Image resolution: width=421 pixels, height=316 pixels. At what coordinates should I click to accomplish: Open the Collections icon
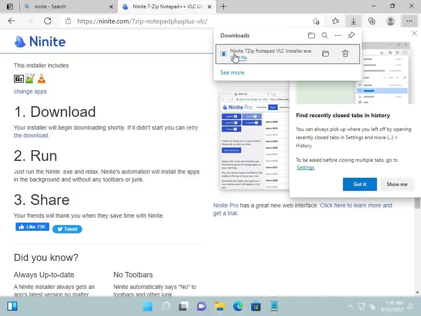(372, 21)
